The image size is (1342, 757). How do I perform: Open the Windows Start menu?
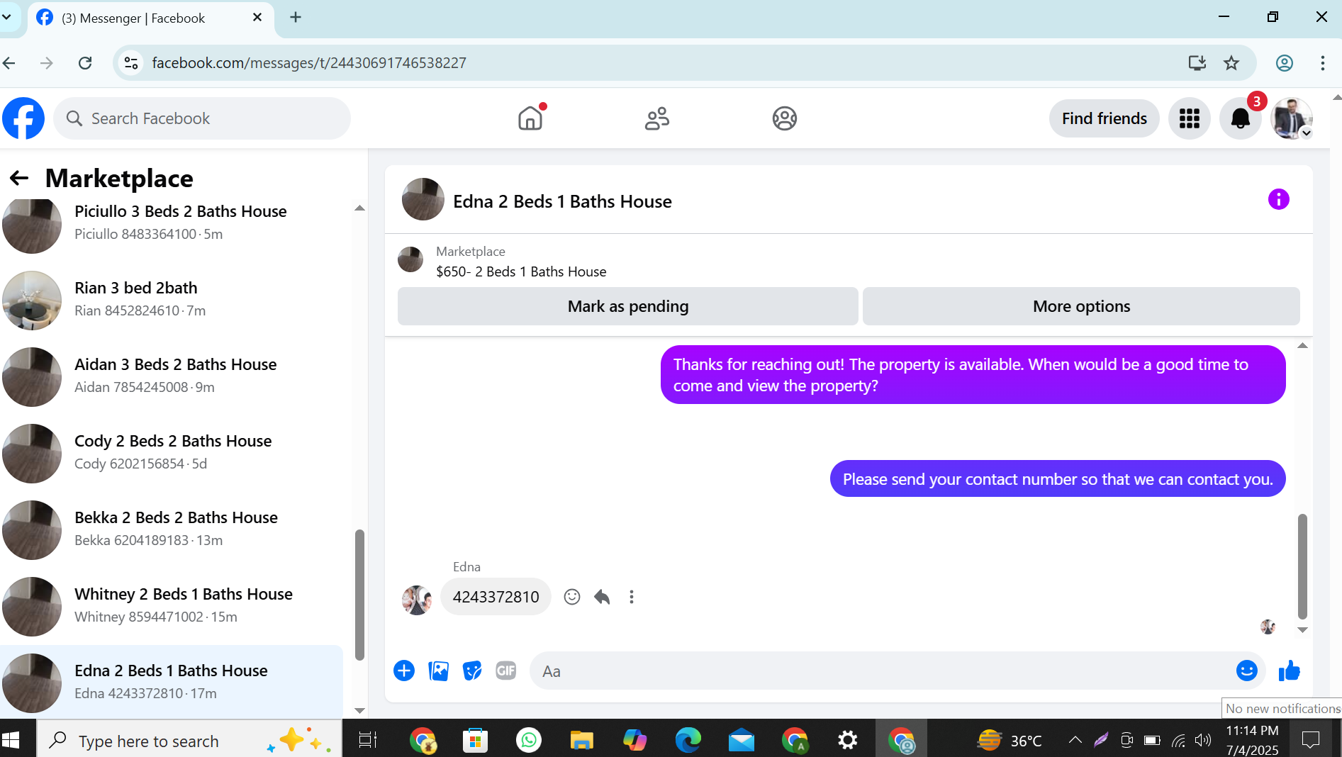11,741
